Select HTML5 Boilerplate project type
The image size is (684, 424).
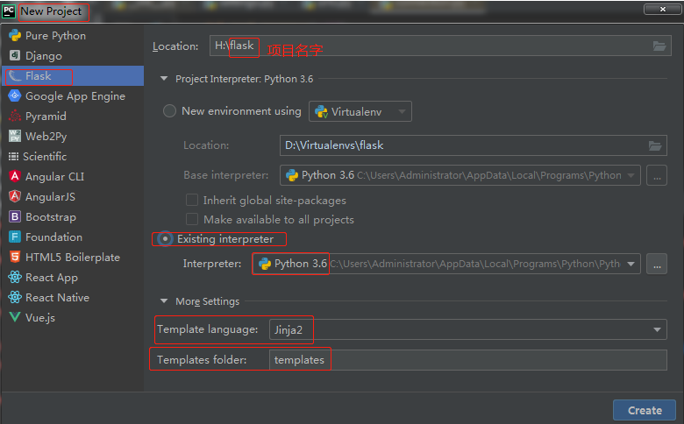click(73, 257)
